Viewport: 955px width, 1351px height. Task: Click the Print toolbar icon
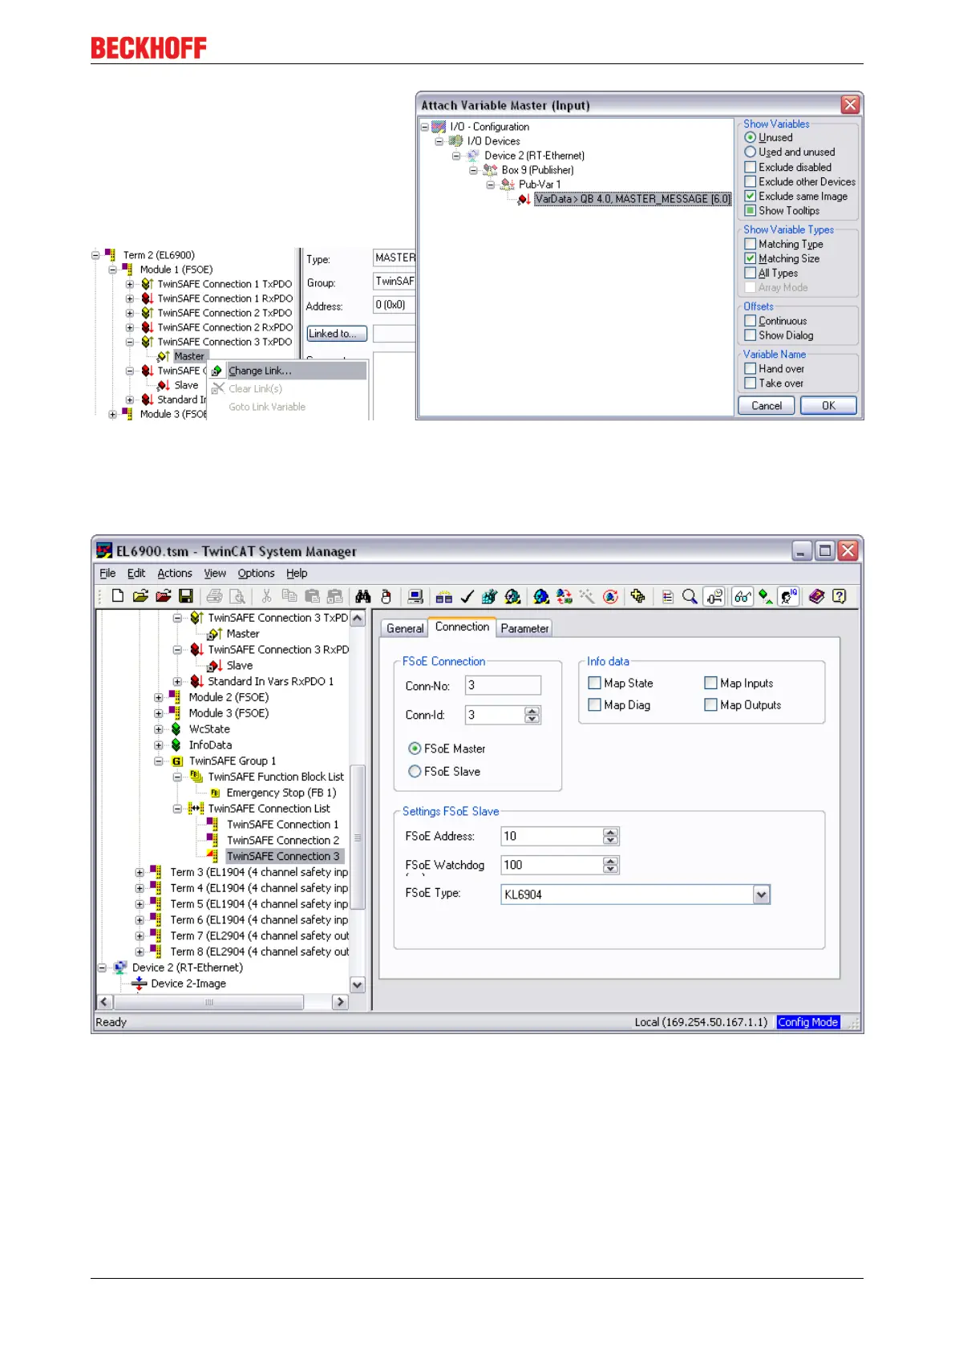pos(214,596)
